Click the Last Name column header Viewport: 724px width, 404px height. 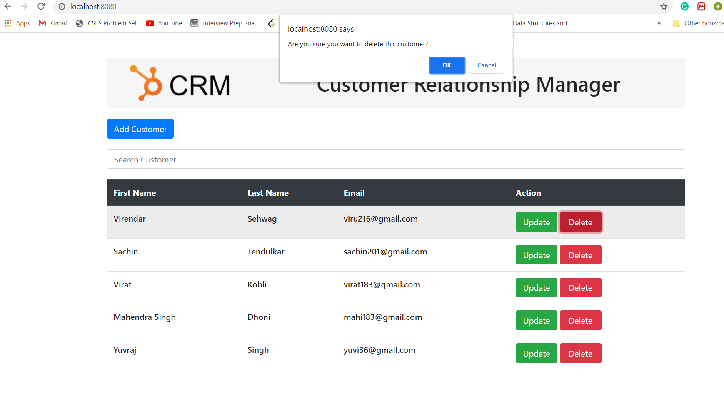click(268, 193)
